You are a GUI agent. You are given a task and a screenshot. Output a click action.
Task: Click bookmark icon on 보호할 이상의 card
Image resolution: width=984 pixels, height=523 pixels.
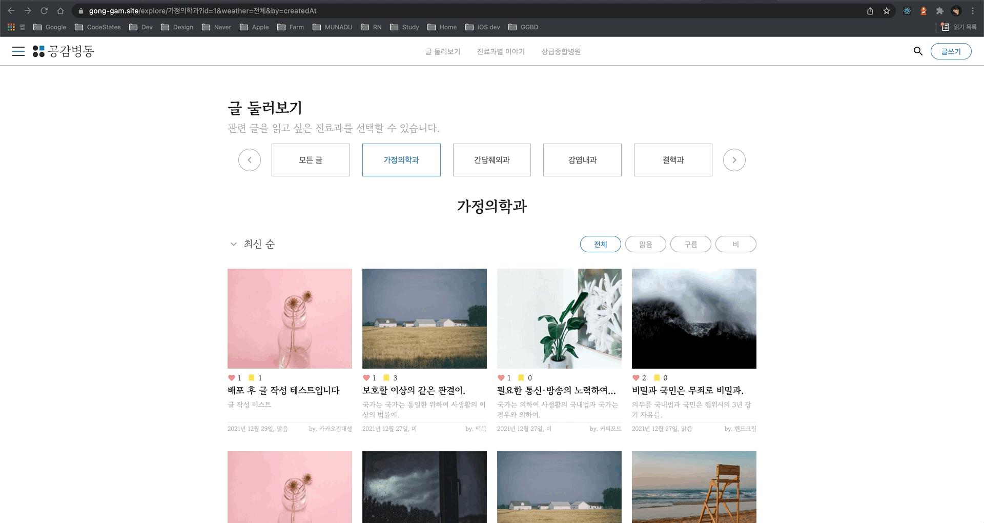pos(386,378)
